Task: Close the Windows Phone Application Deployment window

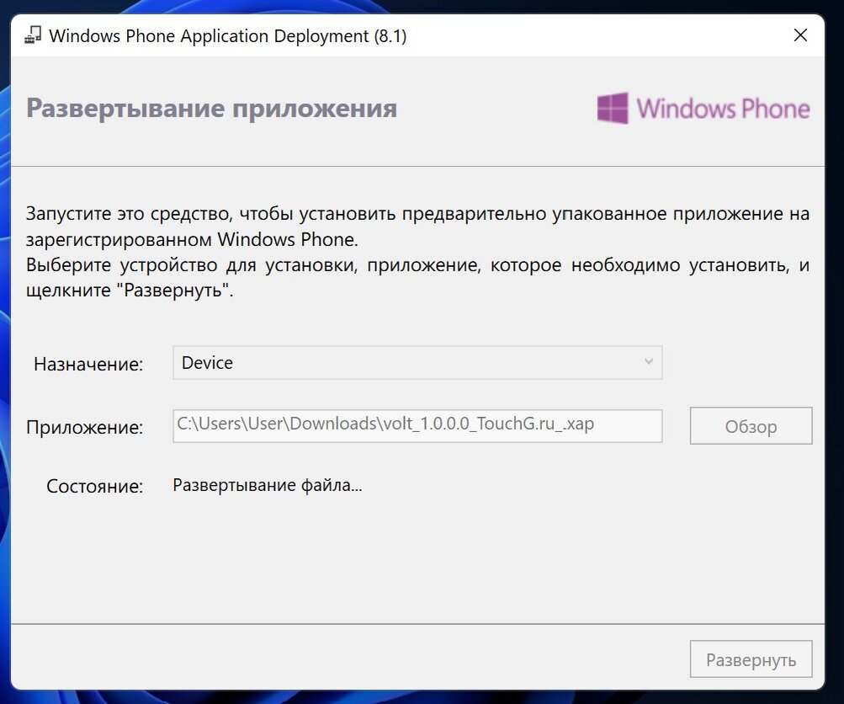Action: (x=800, y=35)
